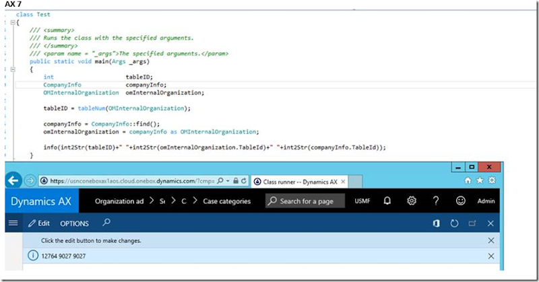Open the Organization ad breadcrumb item
Screen dimensions: 539x282
(119, 201)
